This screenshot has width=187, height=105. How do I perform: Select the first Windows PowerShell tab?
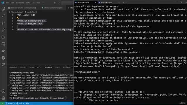pos(86,3)
